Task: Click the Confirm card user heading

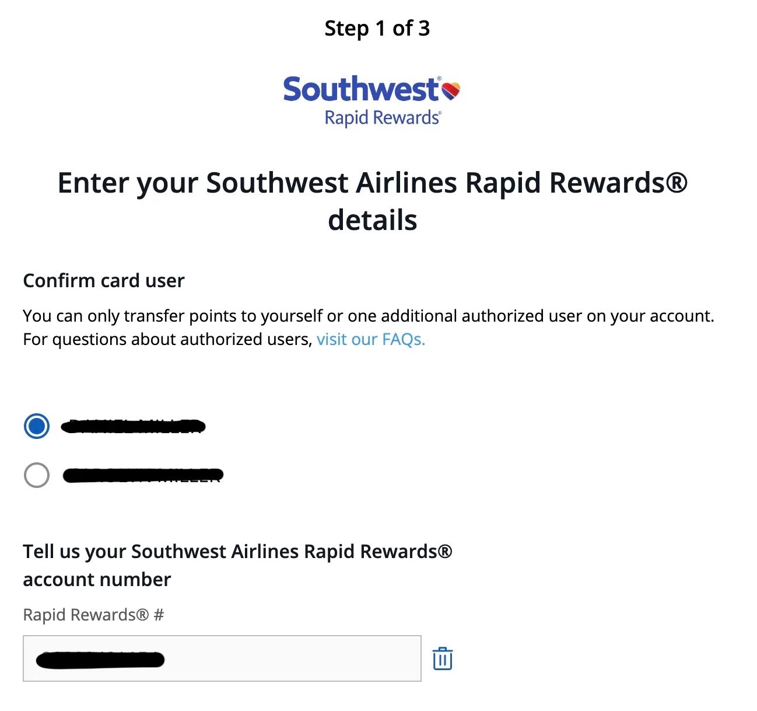Action: pyautogui.click(x=103, y=280)
